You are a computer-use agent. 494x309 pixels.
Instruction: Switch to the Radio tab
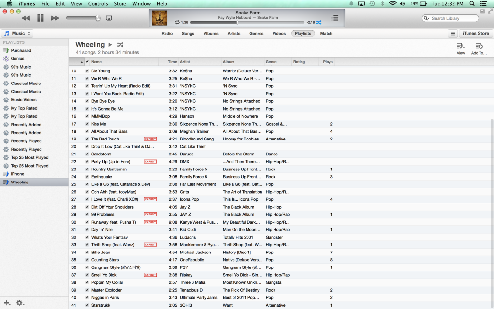(x=167, y=33)
